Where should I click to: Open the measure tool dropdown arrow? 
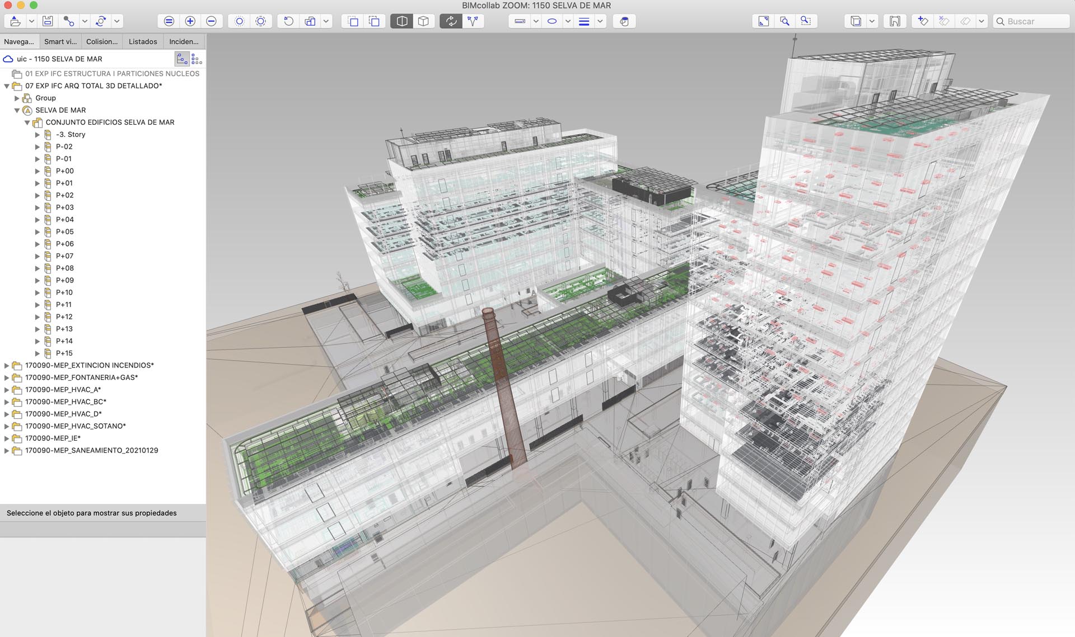tap(536, 21)
